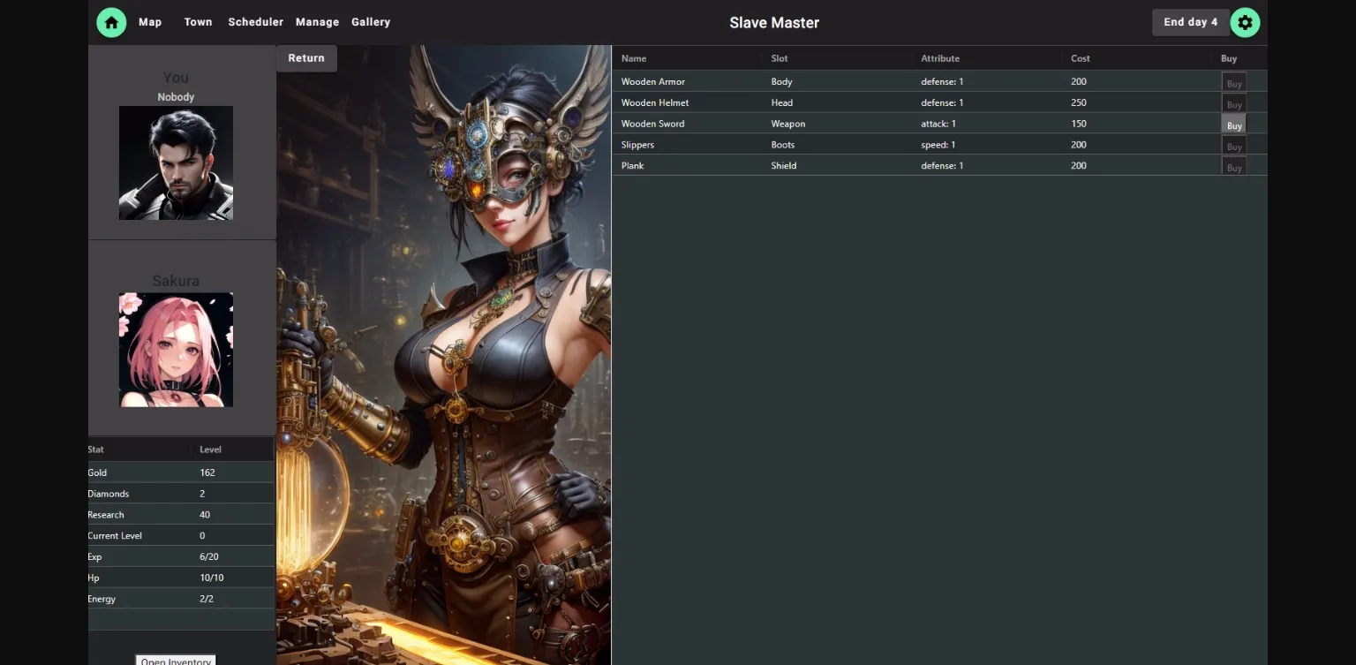Click the End day 4 button
This screenshot has width=1356, height=665.
pyautogui.click(x=1190, y=22)
